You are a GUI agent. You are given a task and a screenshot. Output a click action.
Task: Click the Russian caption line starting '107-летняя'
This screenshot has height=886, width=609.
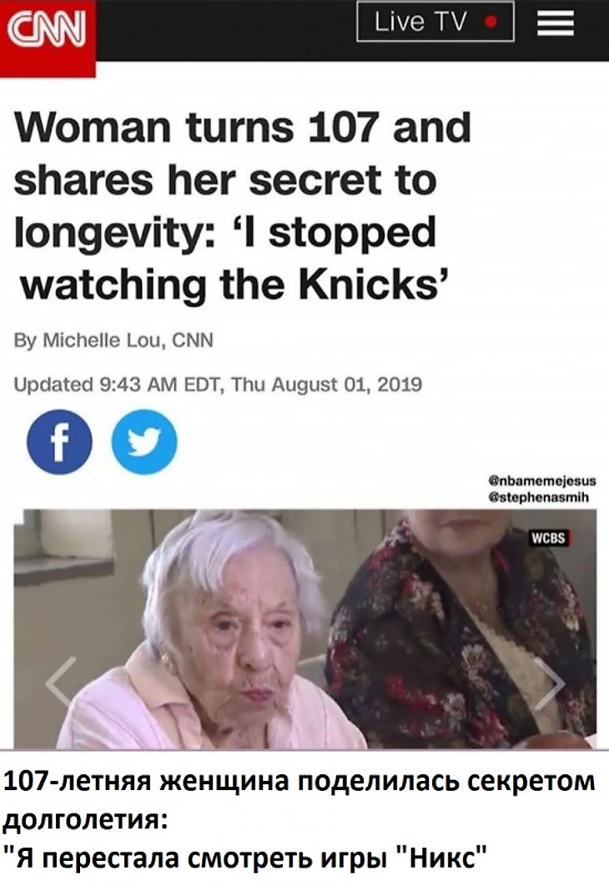pyautogui.click(x=299, y=782)
